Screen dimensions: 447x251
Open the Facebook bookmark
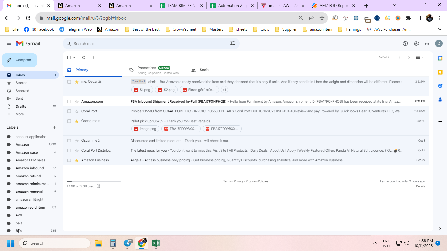39,29
